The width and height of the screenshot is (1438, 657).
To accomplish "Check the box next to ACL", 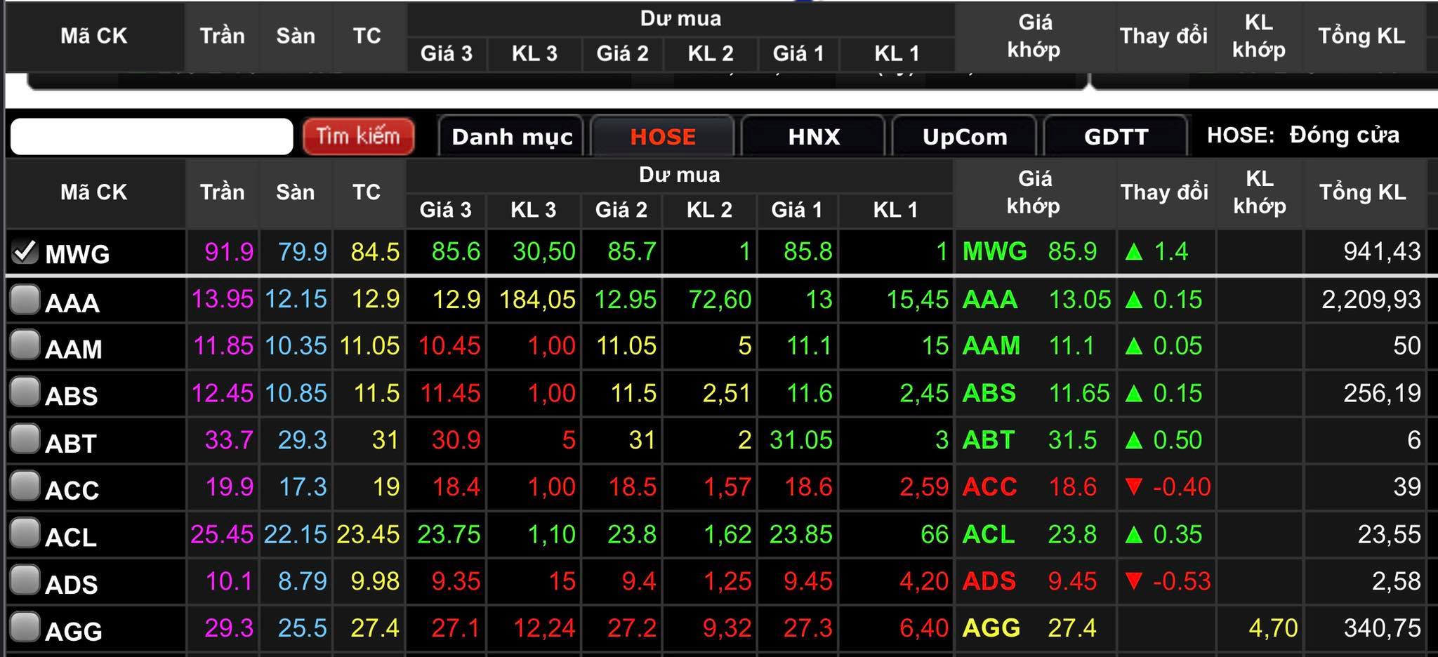I will click(25, 533).
